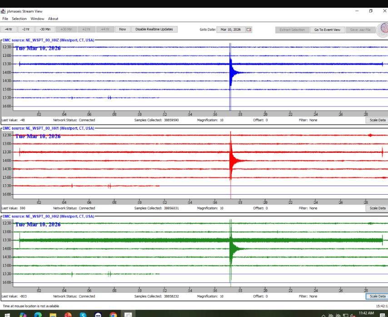Click the Goto Date field

(x=230, y=30)
